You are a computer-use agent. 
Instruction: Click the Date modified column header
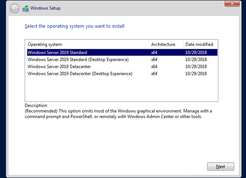pyautogui.click(x=200, y=44)
